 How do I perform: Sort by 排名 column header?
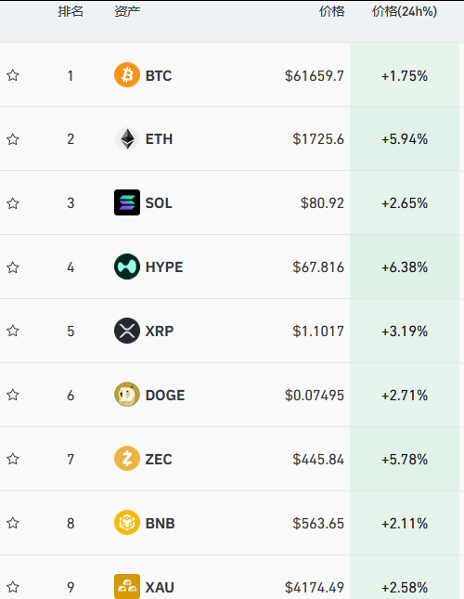[x=71, y=11]
